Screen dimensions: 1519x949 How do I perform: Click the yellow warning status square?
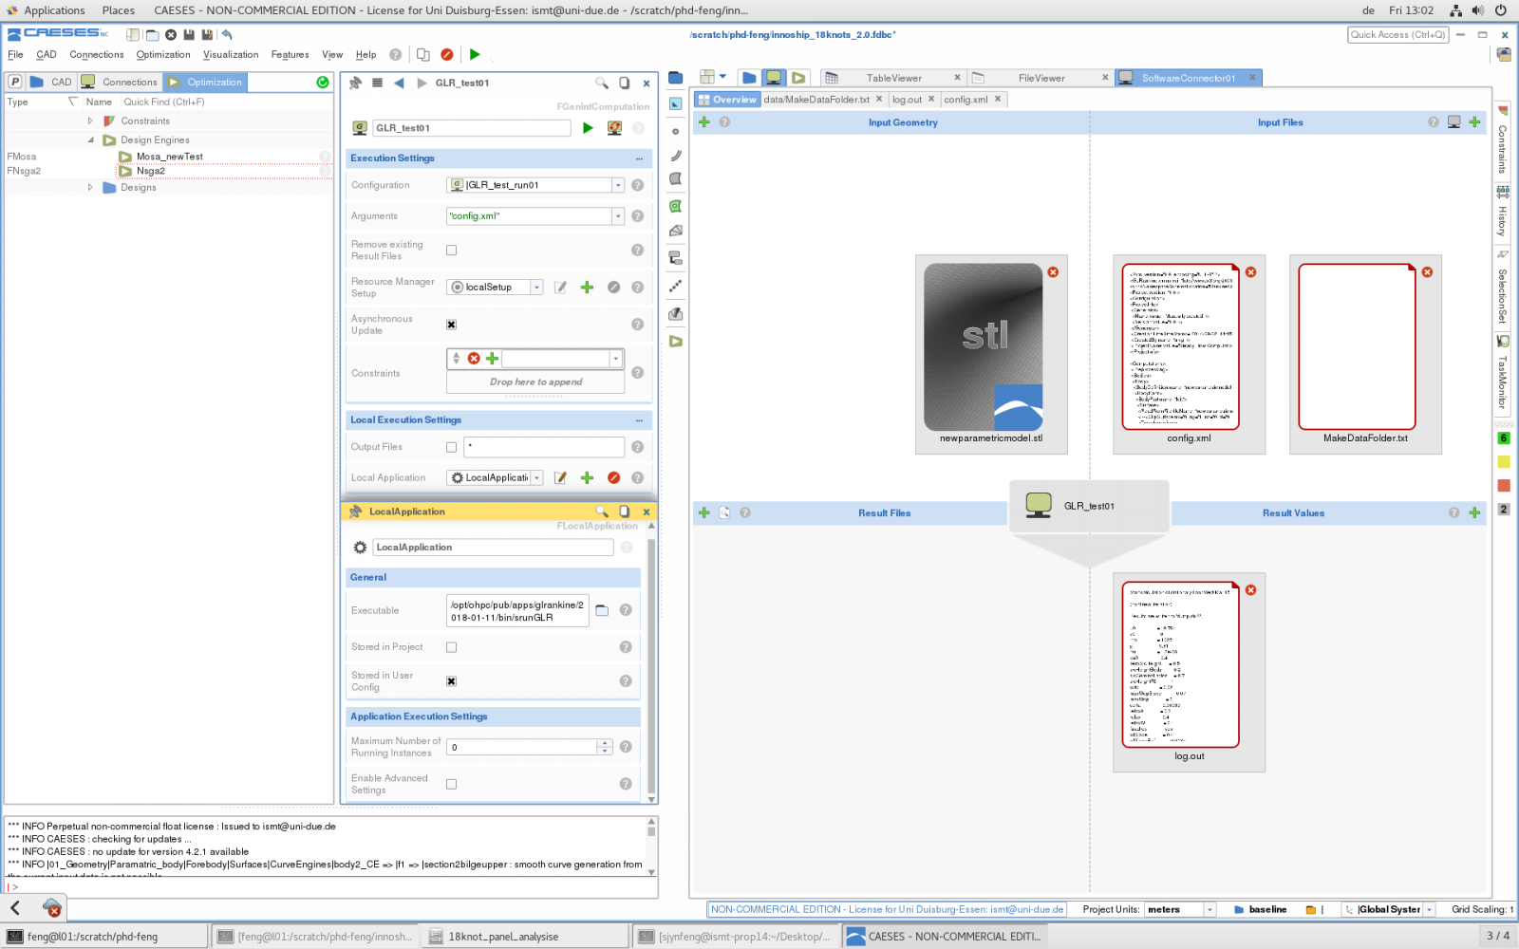pyautogui.click(x=1504, y=462)
